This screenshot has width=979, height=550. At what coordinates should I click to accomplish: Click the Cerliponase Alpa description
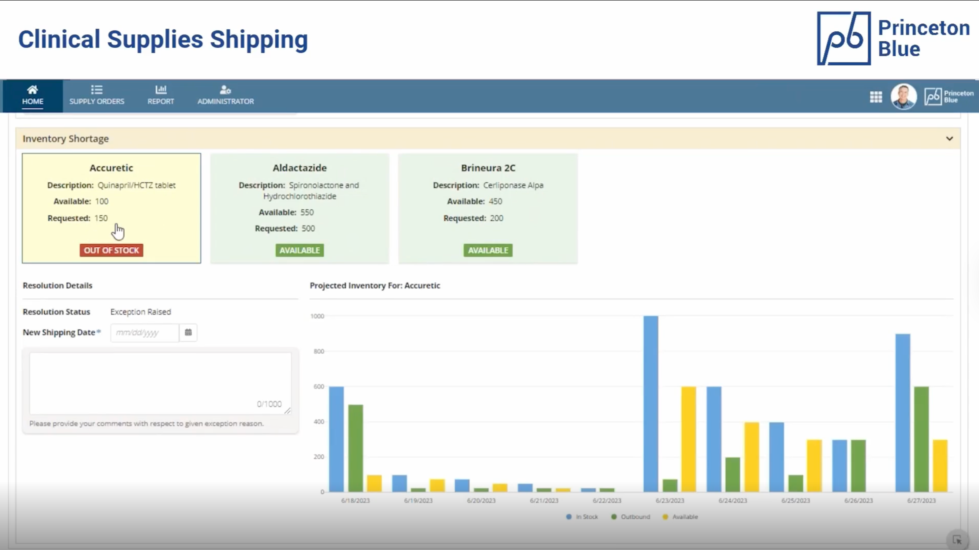coord(513,185)
